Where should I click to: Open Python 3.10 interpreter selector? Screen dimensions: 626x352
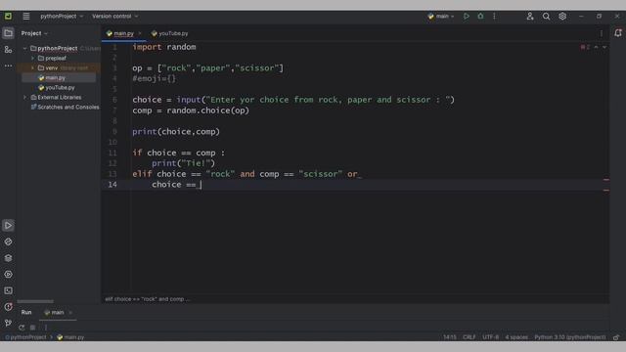click(569, 337)
